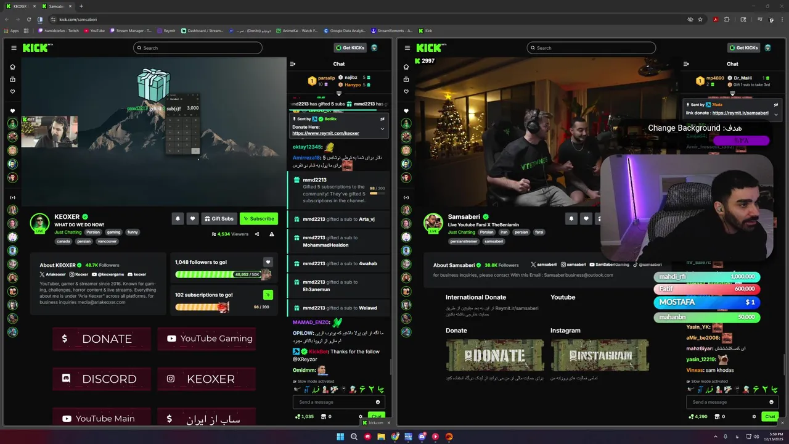Click the 48,952 / 50K followers progress bar
This screenshot has height=444, width=789.
[x=223, y=274]
